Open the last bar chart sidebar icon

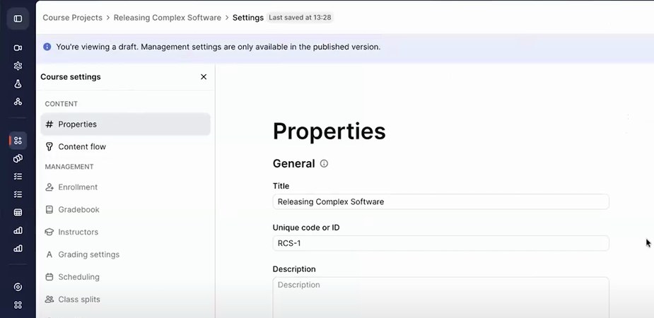(18, 249)
